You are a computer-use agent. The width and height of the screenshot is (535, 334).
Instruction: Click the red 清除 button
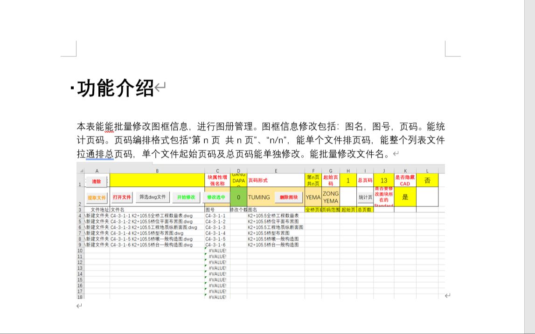(x=97, y=181)
